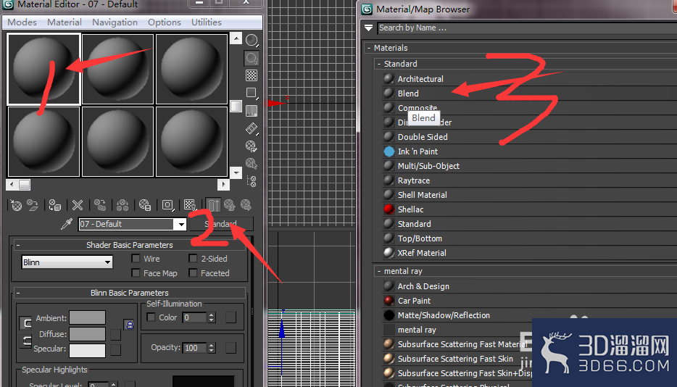This screenshot has width=677, height=387.
Task: Open the Options menu
Action: (165, 22)
